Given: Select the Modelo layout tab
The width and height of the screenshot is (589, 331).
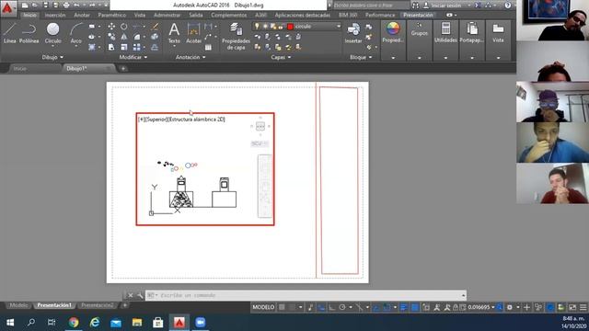Looking at the screenshot, I should (x=18, y=305).
